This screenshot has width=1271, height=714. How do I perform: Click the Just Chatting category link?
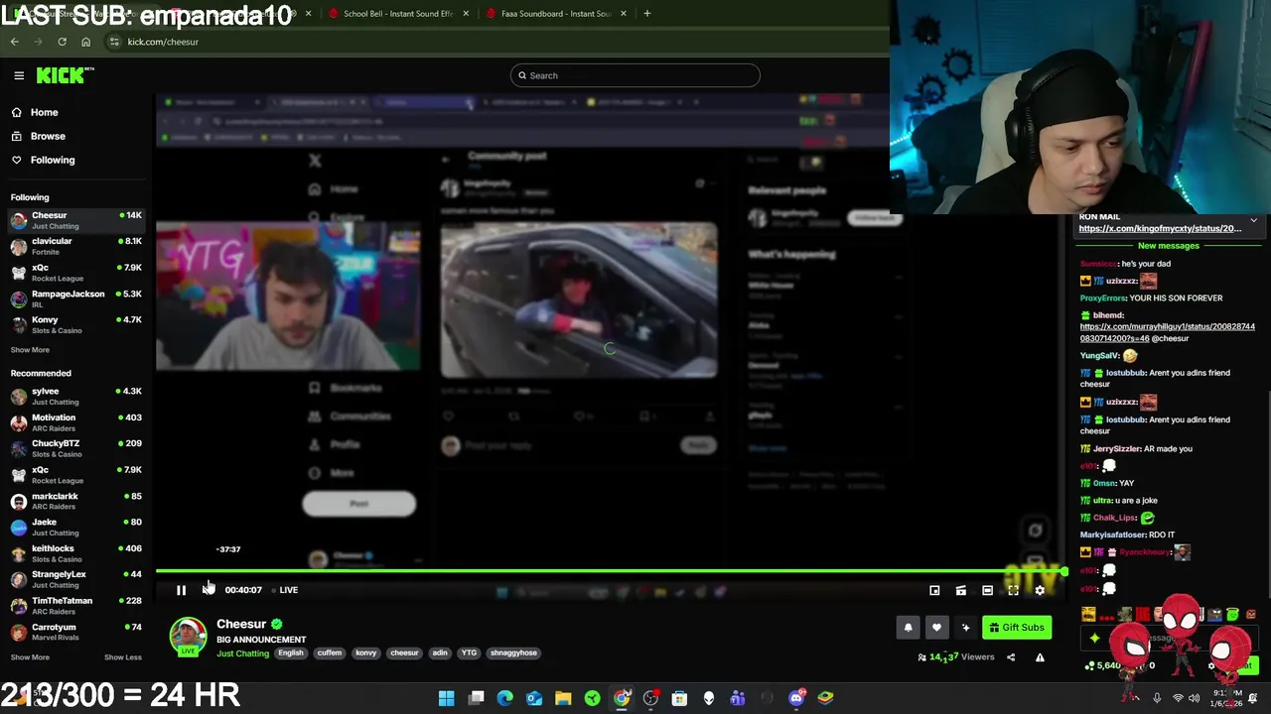pyautogui.click(x=242, y=654)
